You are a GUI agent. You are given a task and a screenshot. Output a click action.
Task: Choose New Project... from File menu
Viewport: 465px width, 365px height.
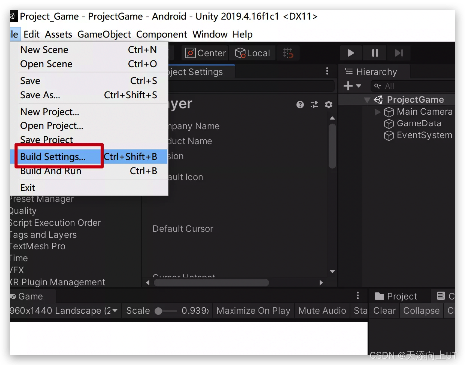89,112
